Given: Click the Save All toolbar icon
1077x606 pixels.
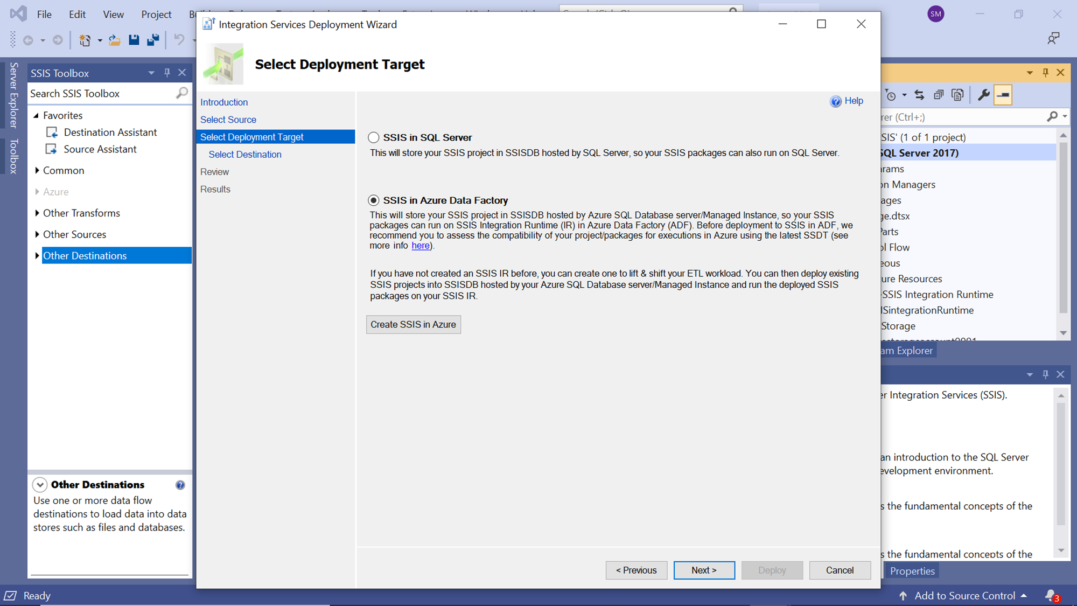Looking at the screenshot, I should pyautogui.click(x=153, y=40).
